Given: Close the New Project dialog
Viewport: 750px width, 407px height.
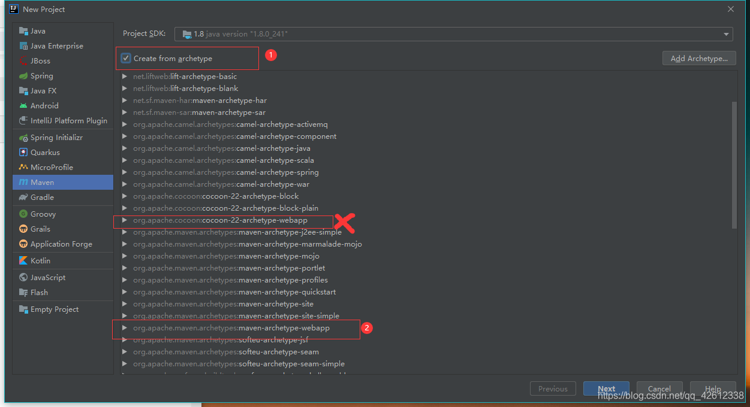Looking at the screenshot, I should pyautogui.click(x=731, y=9).
